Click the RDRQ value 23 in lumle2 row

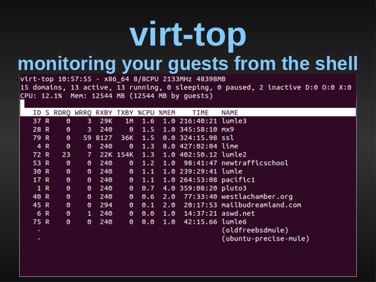click(66, 155)
